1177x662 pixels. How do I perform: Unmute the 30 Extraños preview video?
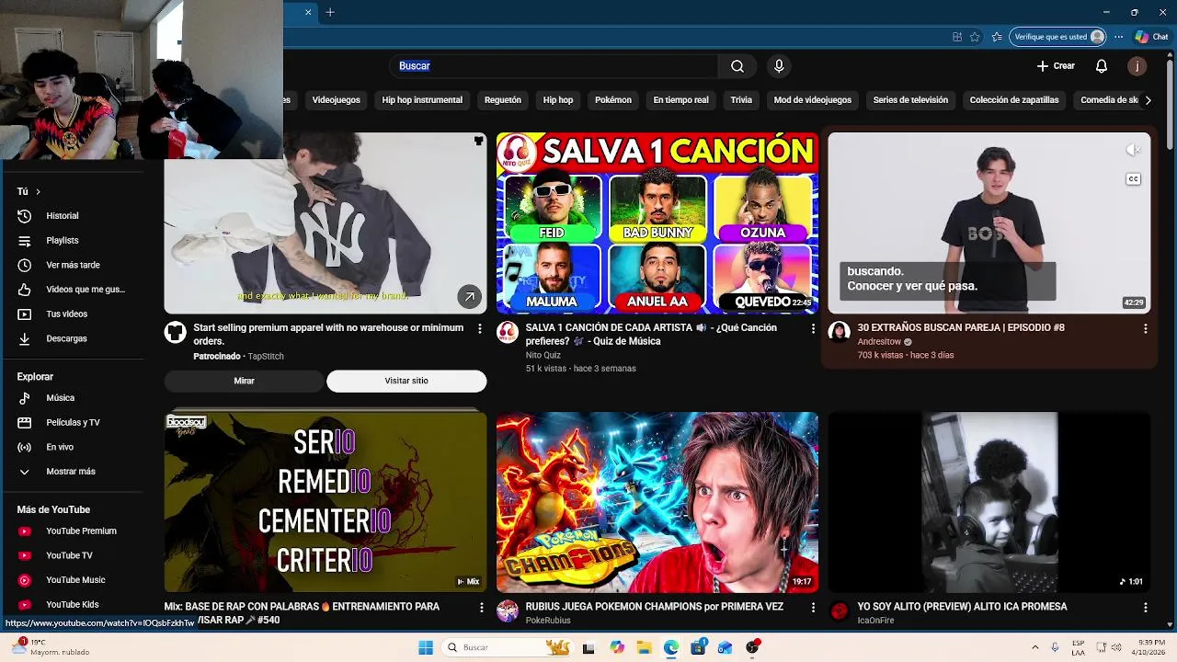pos(1134,150)
